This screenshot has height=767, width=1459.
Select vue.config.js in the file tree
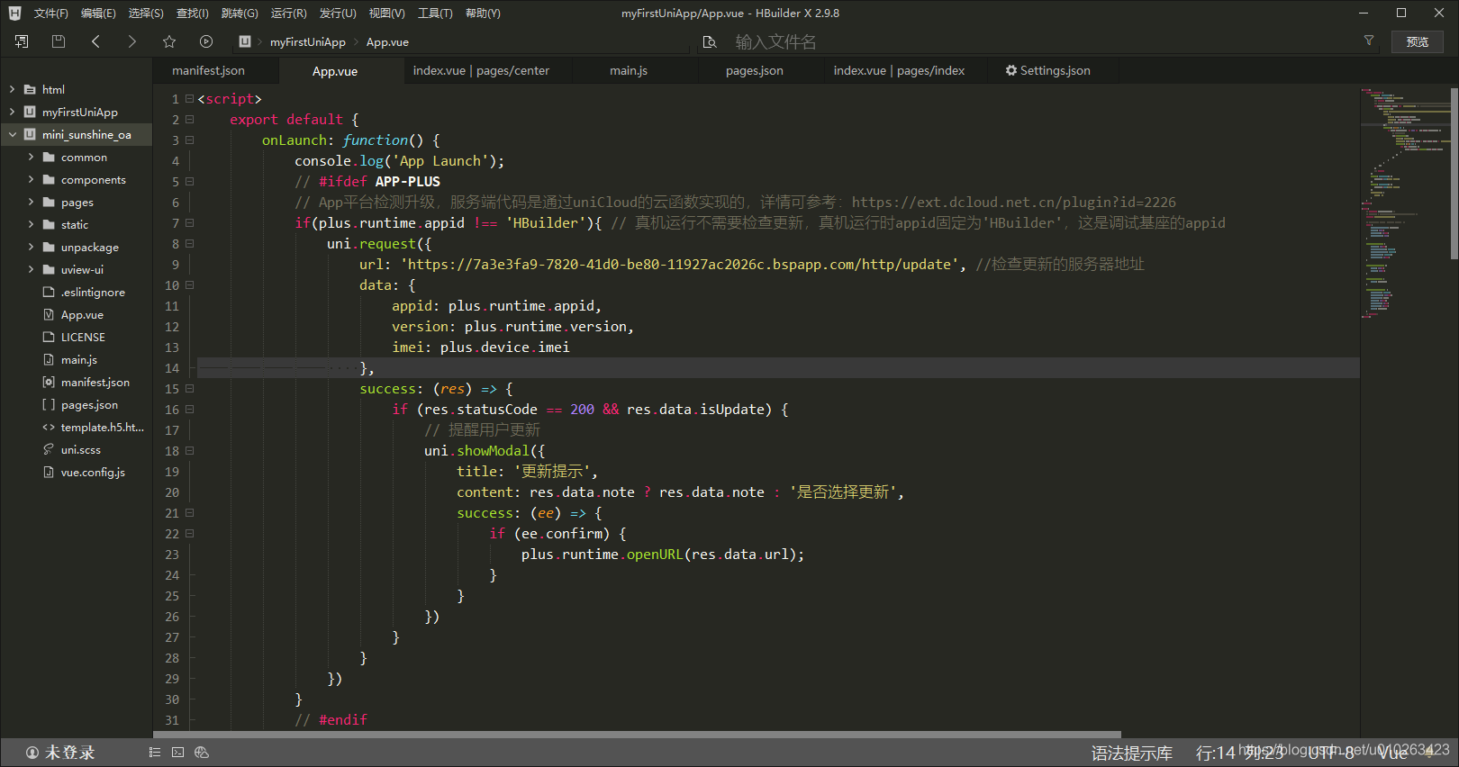click(93, 472)
